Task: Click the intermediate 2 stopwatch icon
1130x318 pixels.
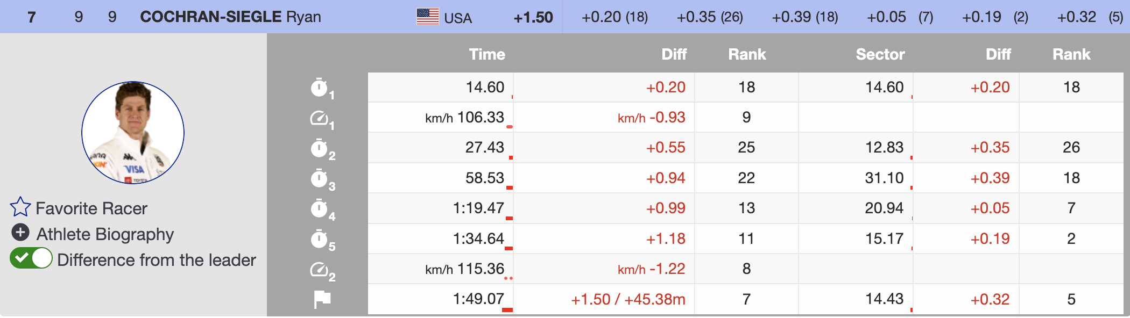Action: [x=320, y=148]
